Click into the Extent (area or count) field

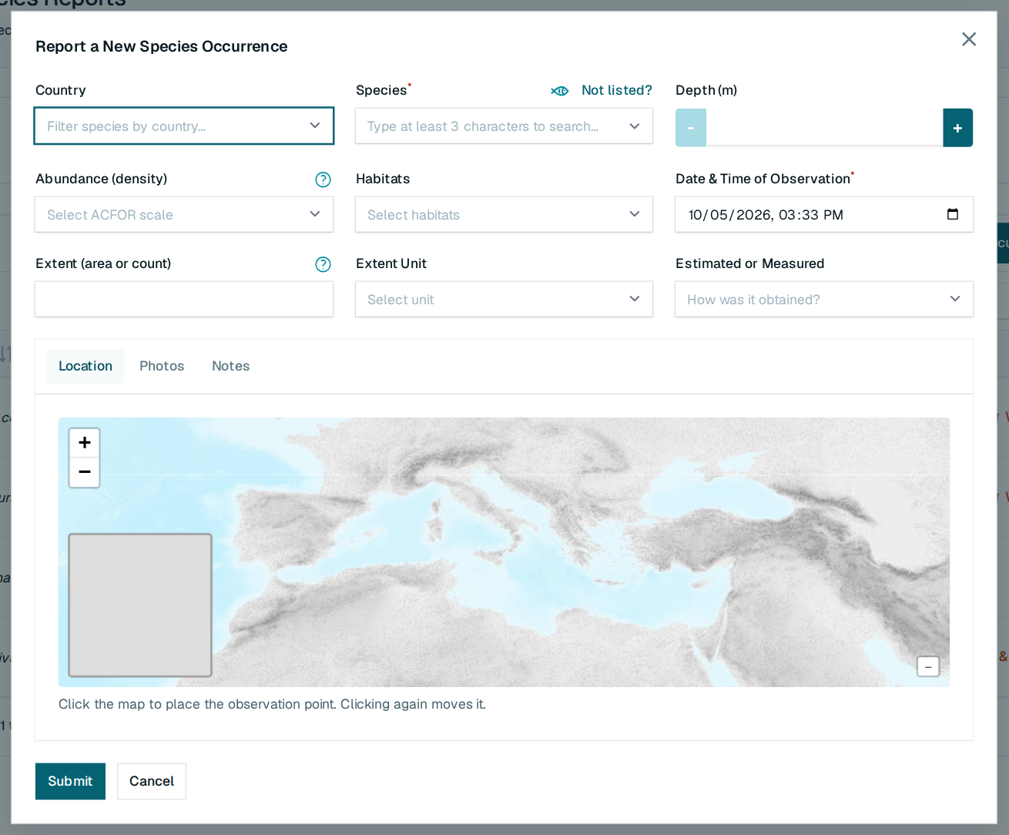184,300
